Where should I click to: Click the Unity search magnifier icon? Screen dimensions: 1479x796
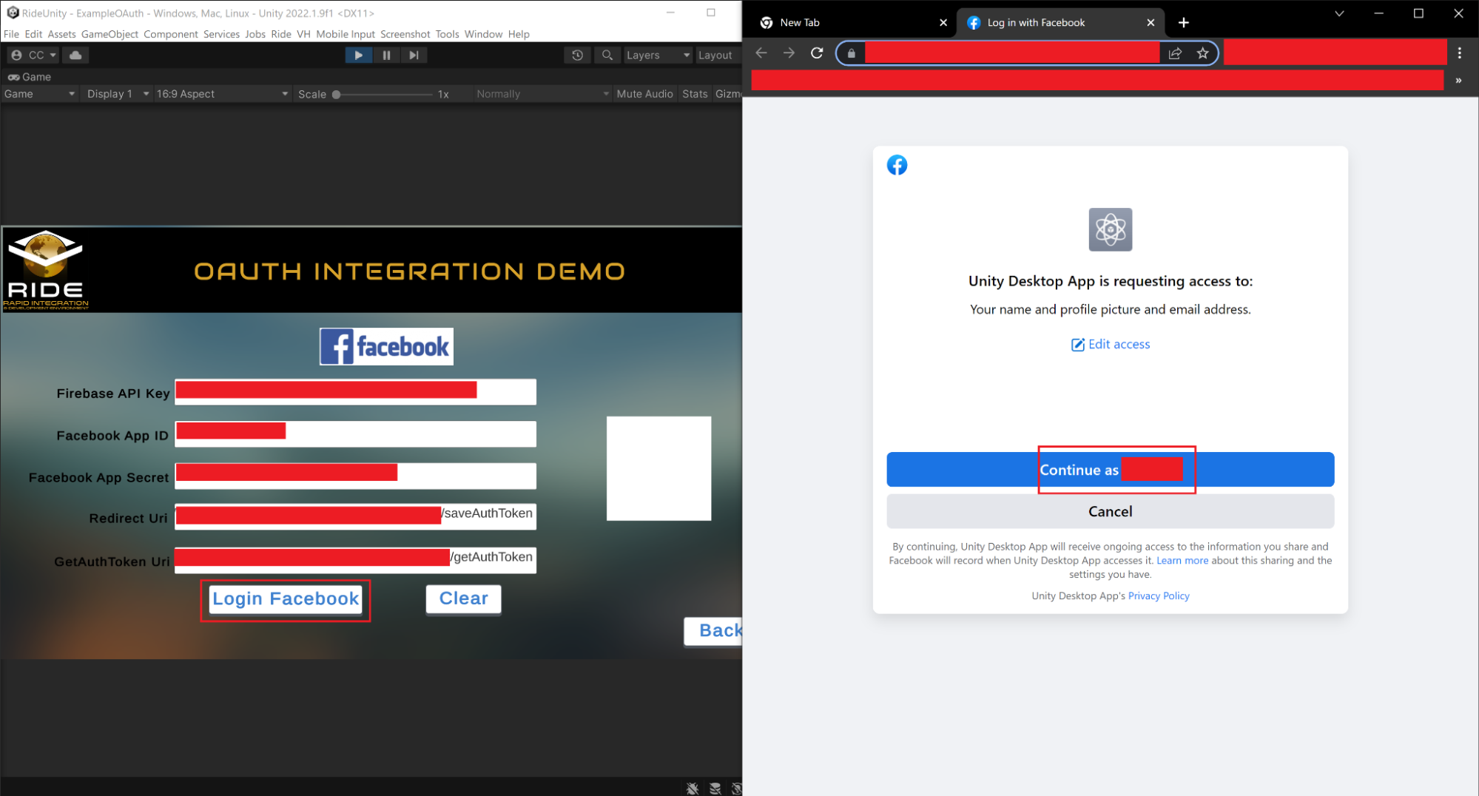pos(607,55)
